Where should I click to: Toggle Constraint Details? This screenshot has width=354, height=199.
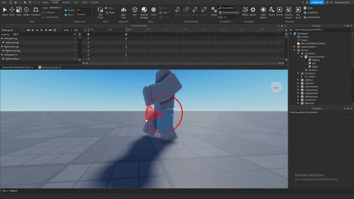pos(228,13)
